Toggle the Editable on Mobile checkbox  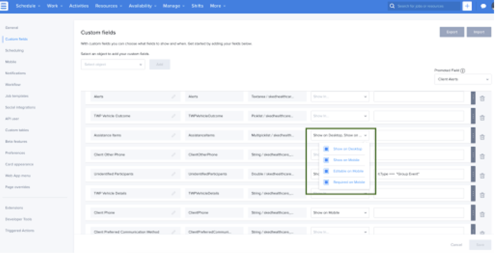click(326, 171)
